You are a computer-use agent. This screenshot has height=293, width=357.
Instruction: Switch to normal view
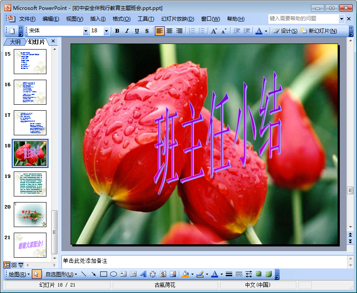click(x=7, y=265)
